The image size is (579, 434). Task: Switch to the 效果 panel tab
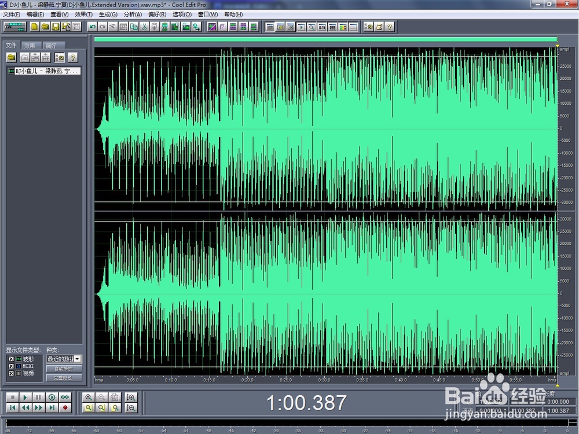coord(31,45)
